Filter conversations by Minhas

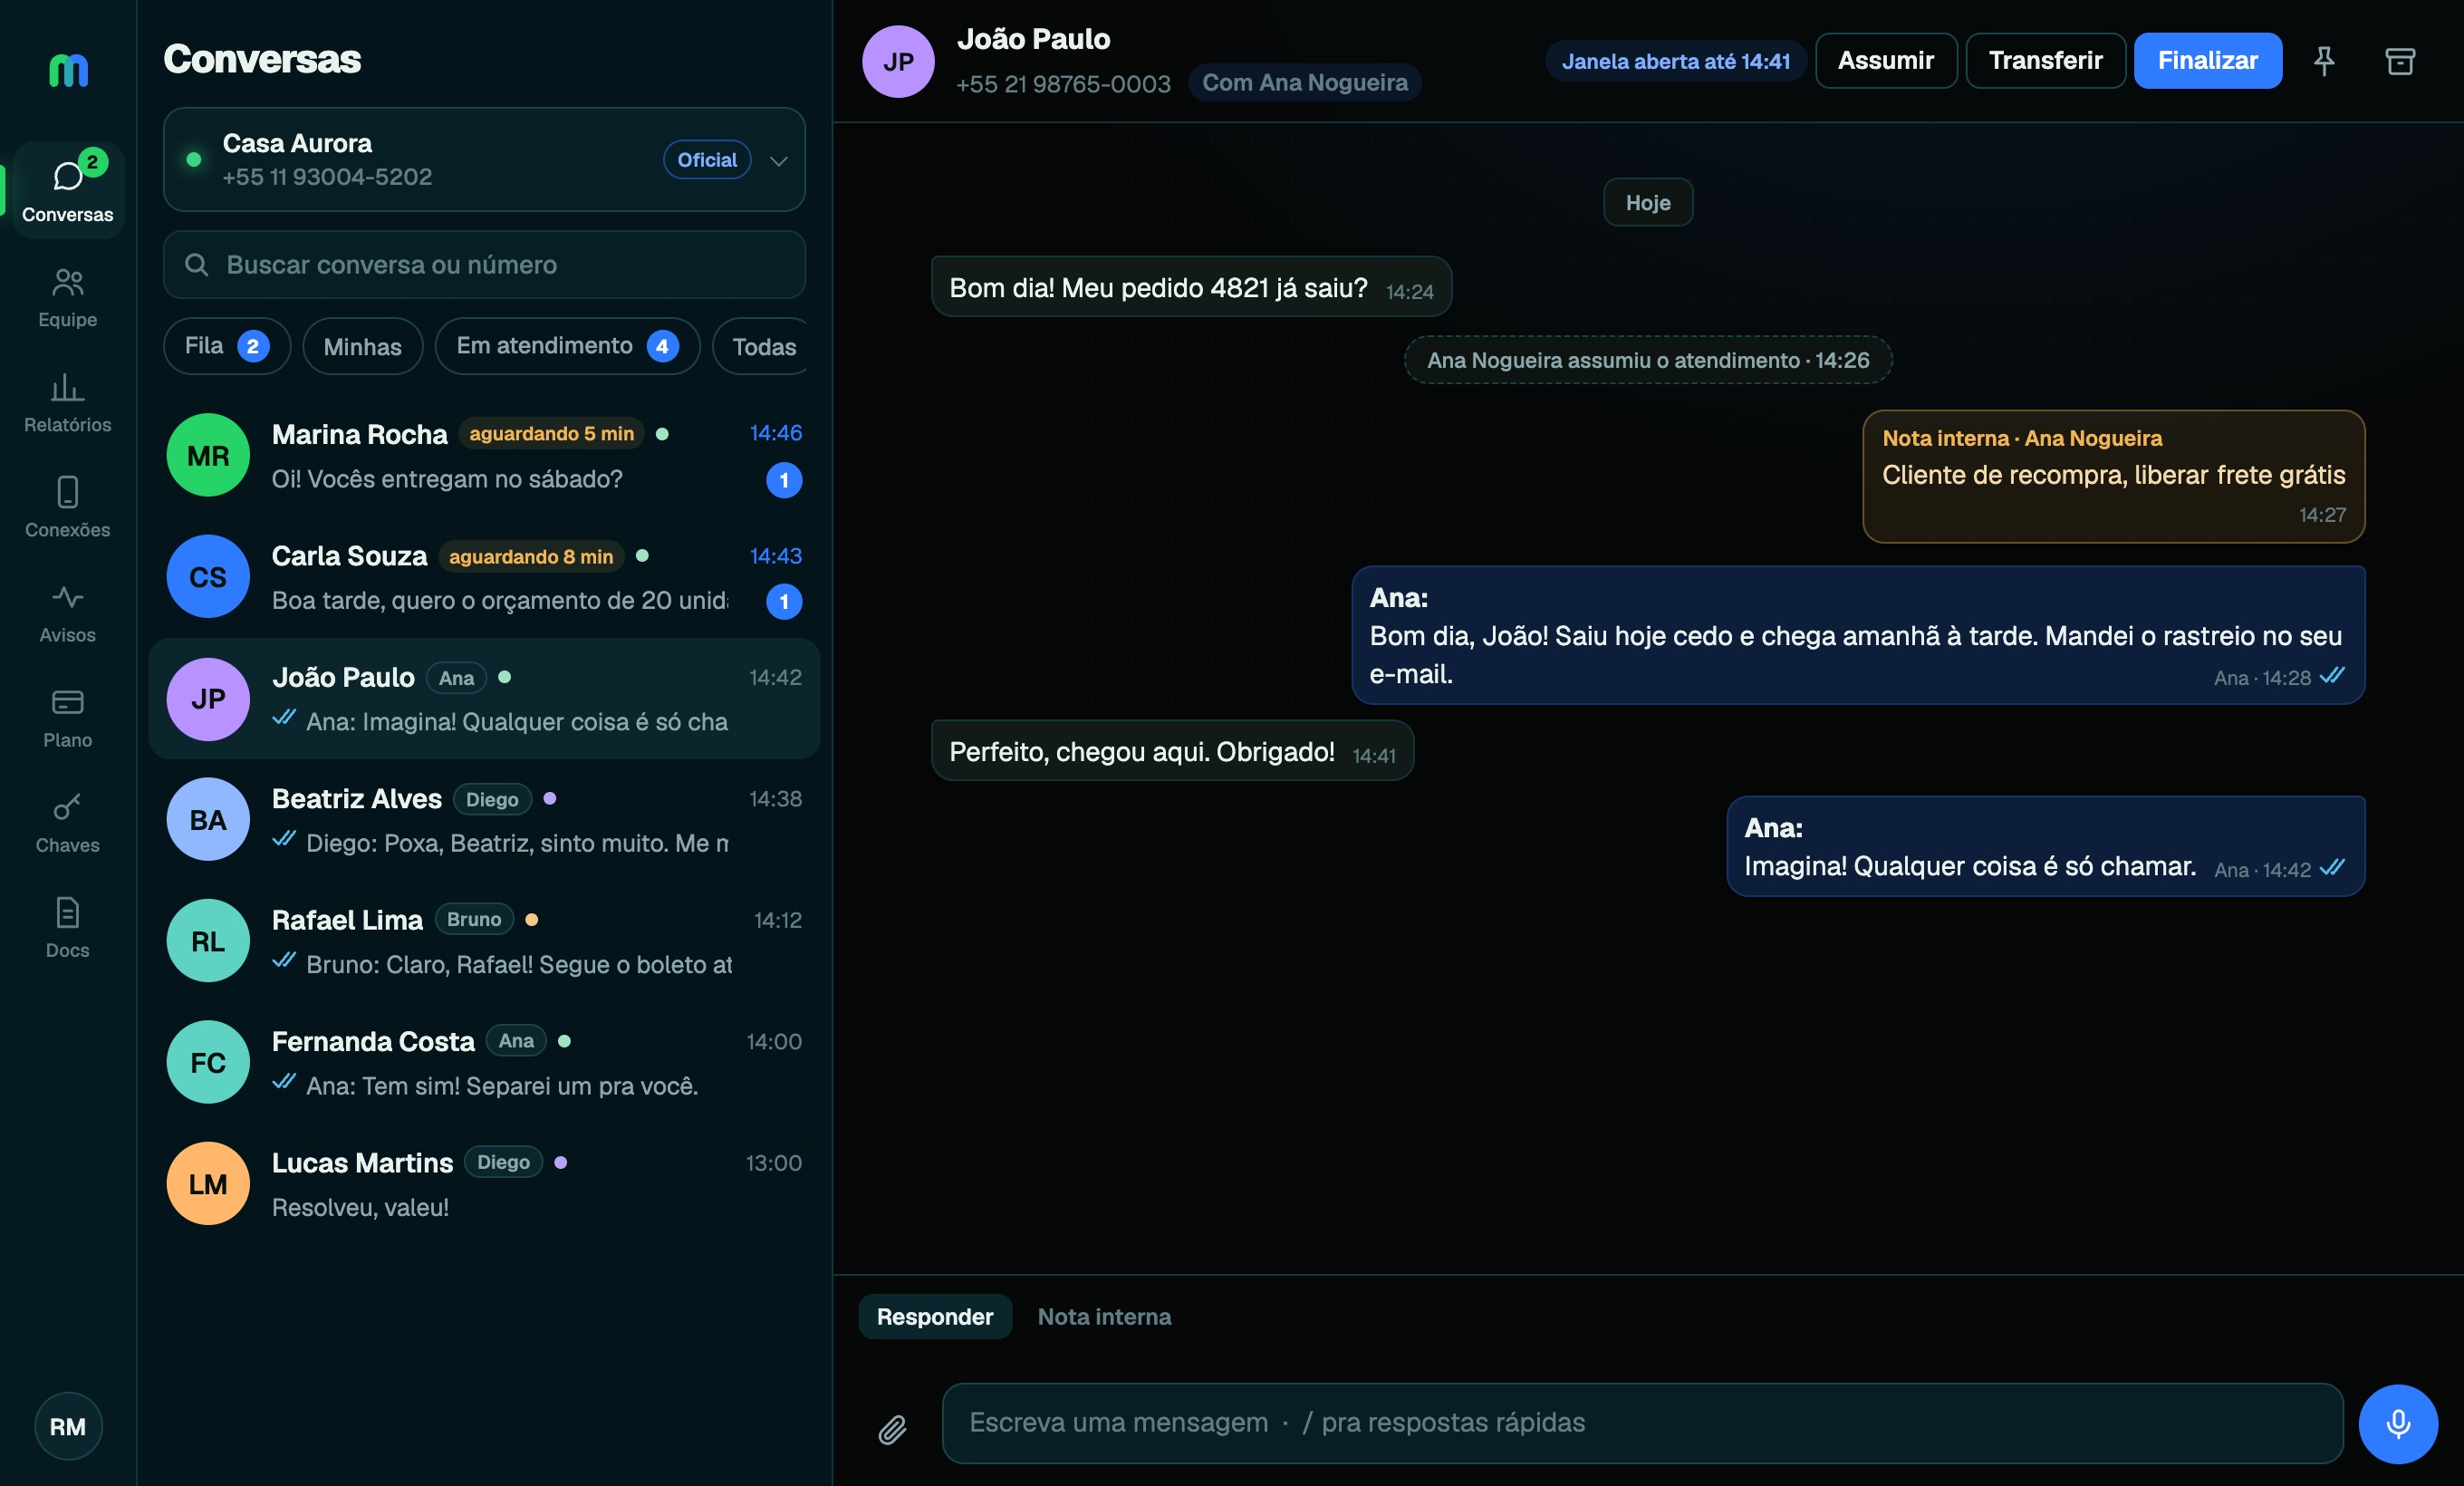tap(362, 346)
